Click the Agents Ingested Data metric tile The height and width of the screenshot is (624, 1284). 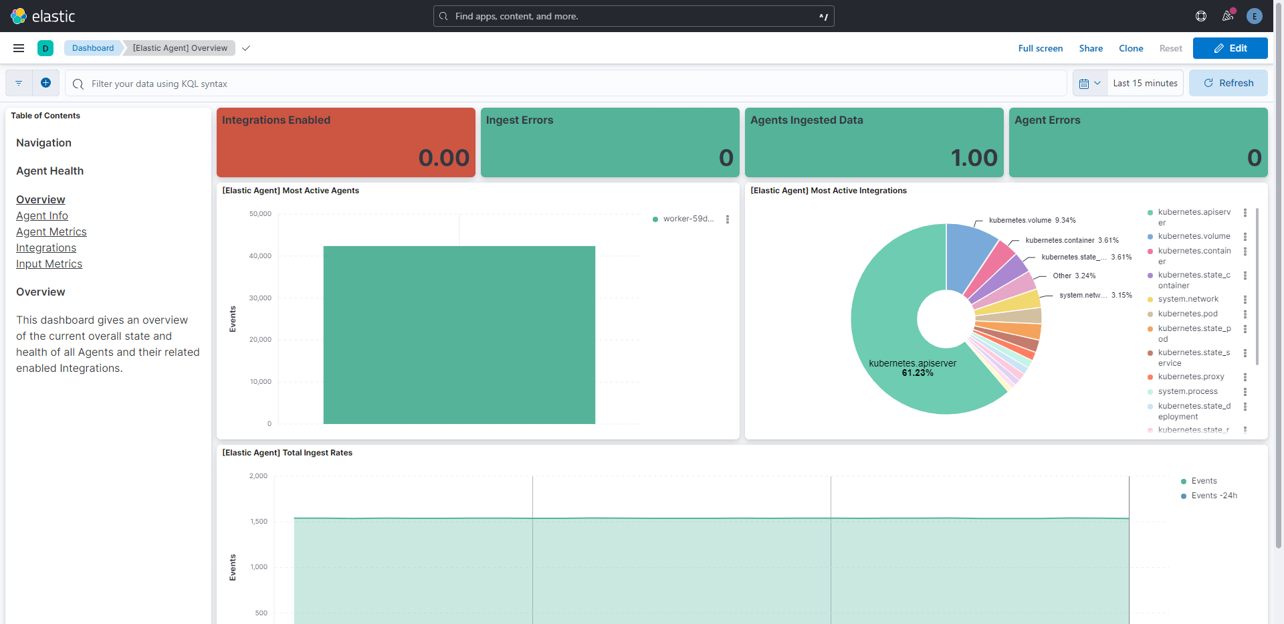874,142
